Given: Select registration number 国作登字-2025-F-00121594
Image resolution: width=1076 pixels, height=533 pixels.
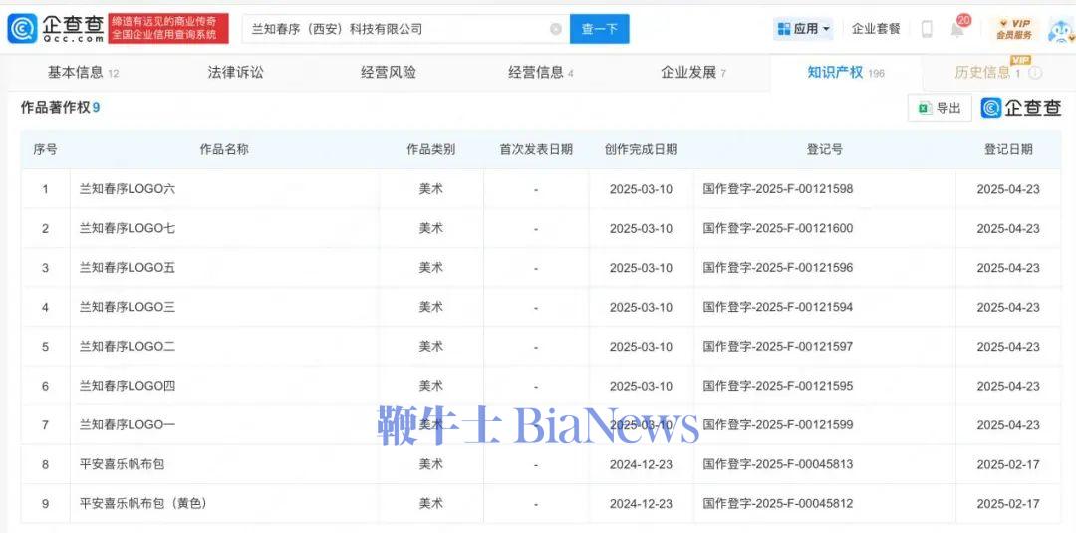Looking at the screenshot, I should pyautogui.click(x=777, y=307).
